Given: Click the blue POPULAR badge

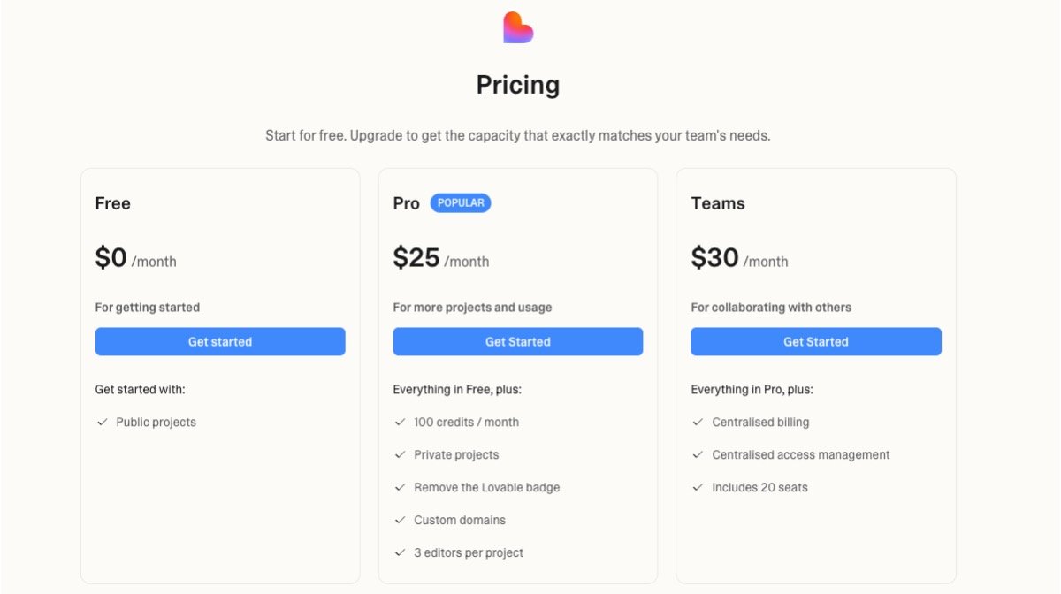Looking at the screenshot, I should click(461, 203).
